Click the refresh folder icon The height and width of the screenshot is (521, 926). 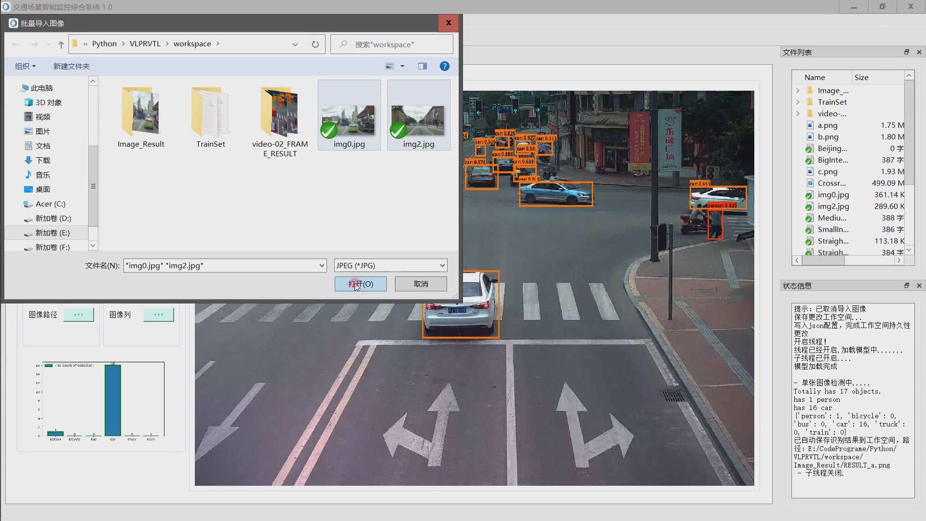315,44
